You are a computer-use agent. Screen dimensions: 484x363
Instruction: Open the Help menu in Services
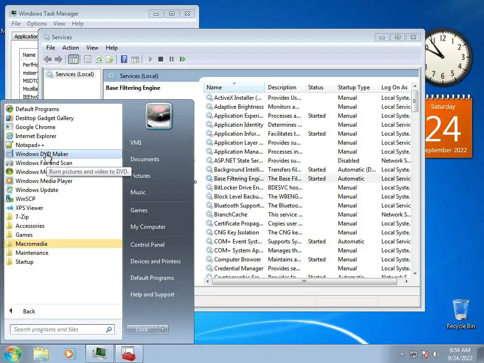[112, 48]
